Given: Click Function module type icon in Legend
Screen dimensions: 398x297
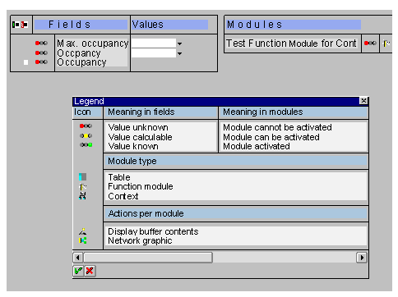Looking at the screenshot, I should (83, 187).
